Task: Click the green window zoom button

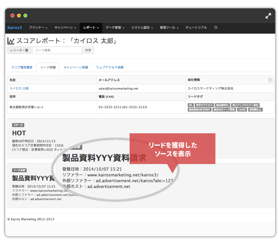Action: coord(25,16)
